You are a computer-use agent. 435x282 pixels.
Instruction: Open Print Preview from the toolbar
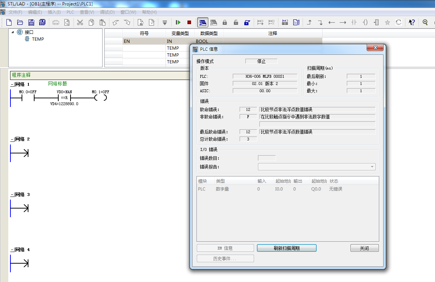coord(67,22)
